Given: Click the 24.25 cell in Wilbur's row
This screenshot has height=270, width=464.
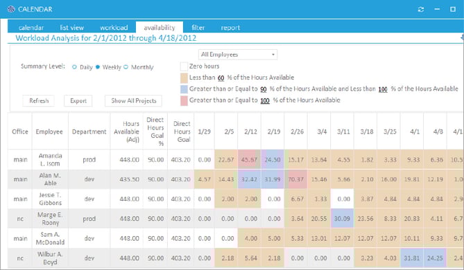Looking at the screenshot, I should 435,258.
